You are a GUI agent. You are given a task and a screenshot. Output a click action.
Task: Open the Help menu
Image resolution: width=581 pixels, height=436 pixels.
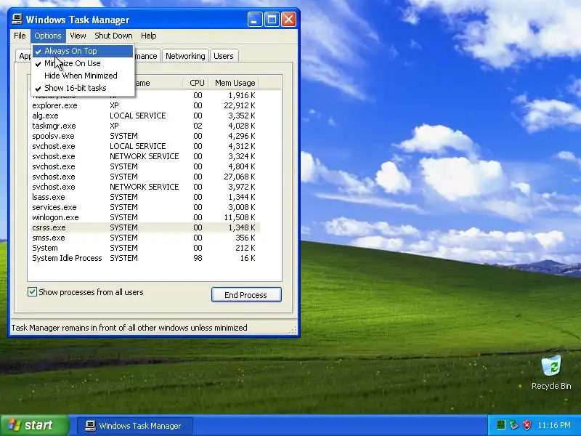click(149, 36)
